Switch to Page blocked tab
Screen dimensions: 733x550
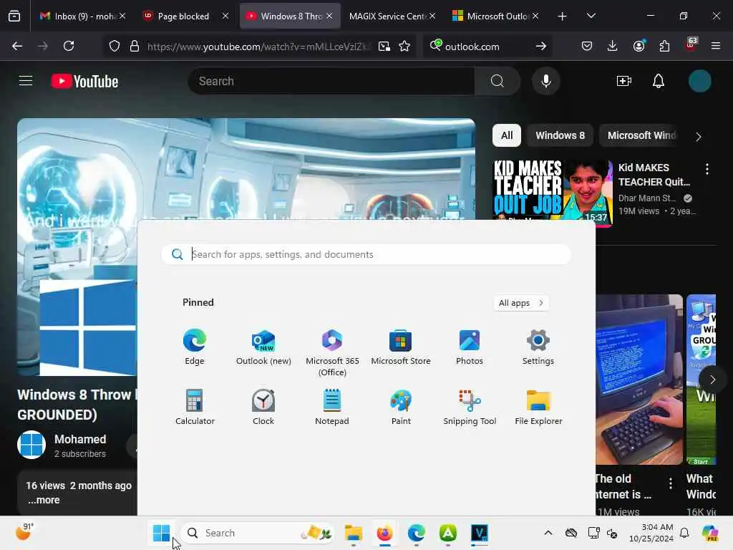point(185,16)
